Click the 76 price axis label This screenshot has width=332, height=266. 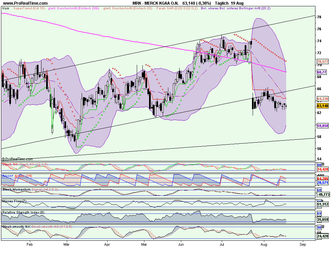coord(319,29)
